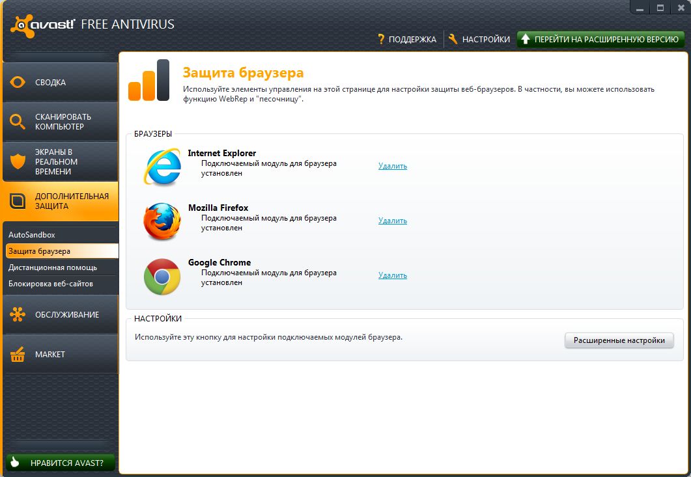Open Экраны в реальном времени section
The image size is (691, 477).
point(61,161)
